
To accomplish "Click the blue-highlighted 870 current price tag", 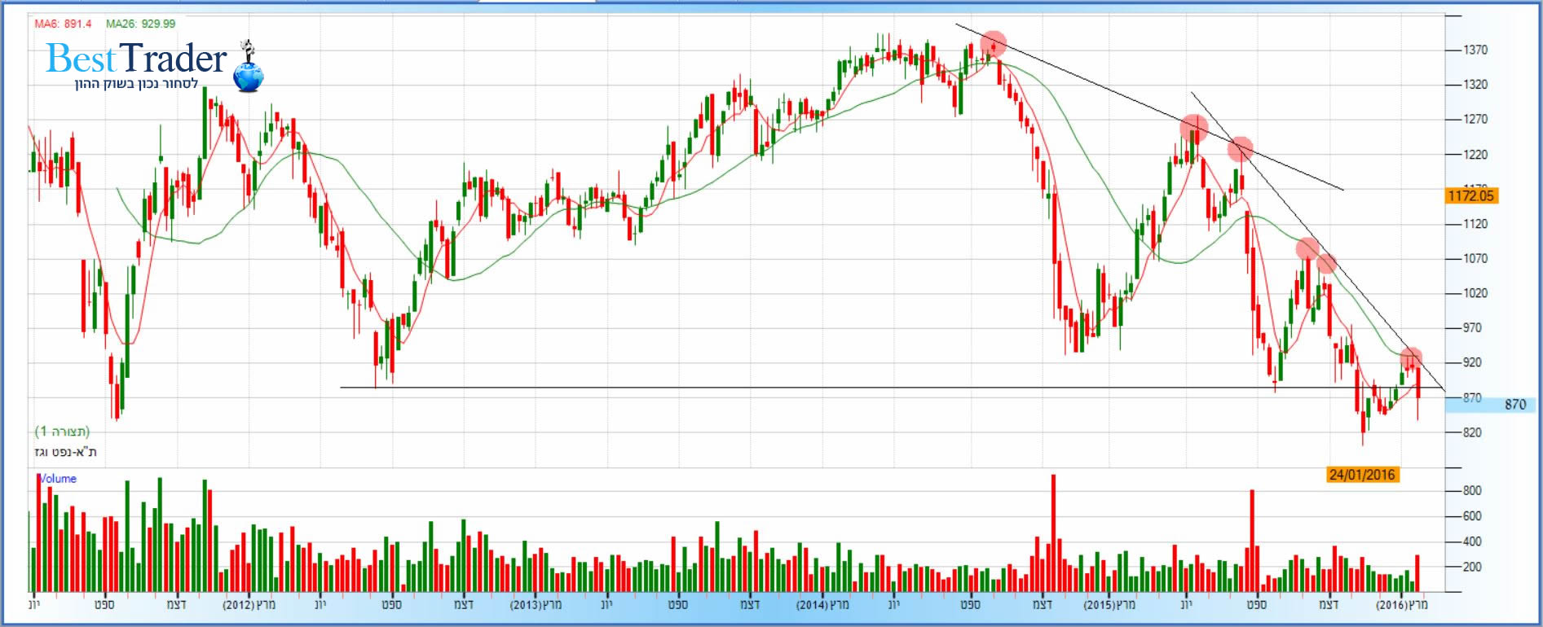I will coord(1514,405).
